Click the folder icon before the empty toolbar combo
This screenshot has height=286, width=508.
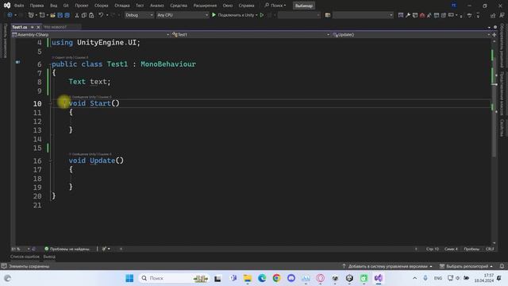pyautogui.click(x=328, y=15)
